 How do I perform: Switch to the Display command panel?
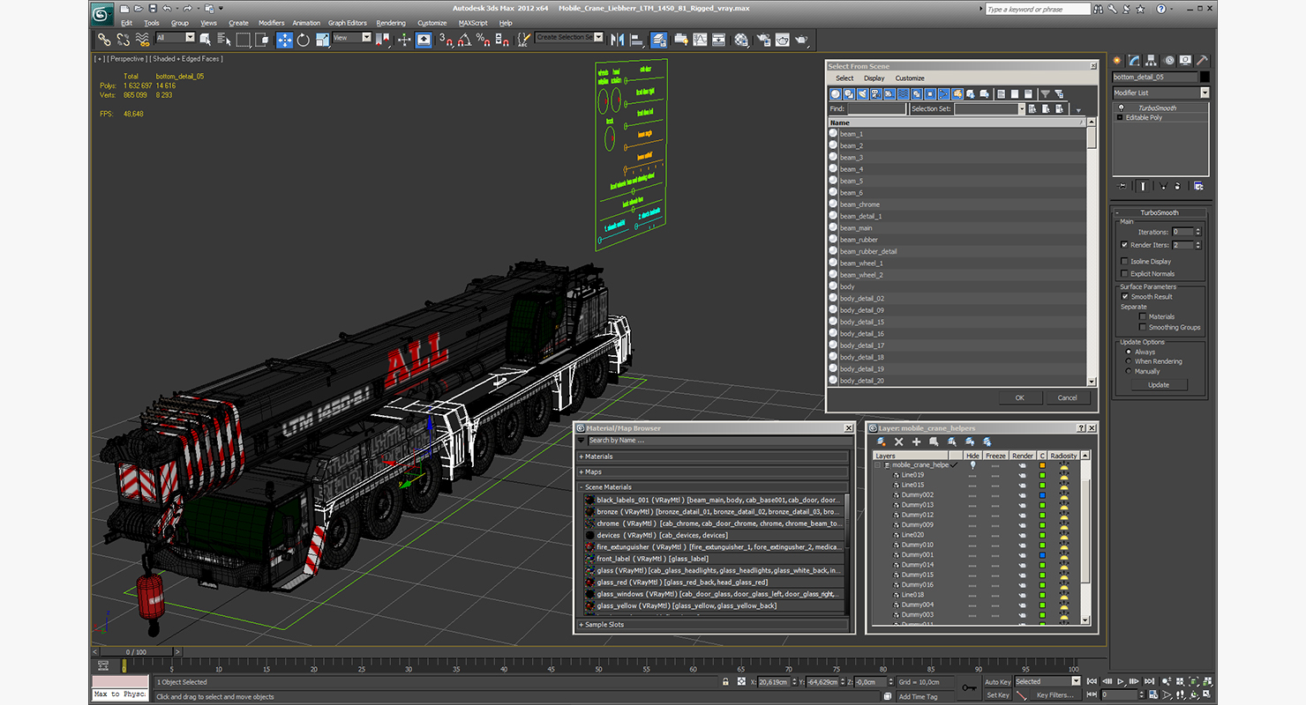coord(1185,61)
